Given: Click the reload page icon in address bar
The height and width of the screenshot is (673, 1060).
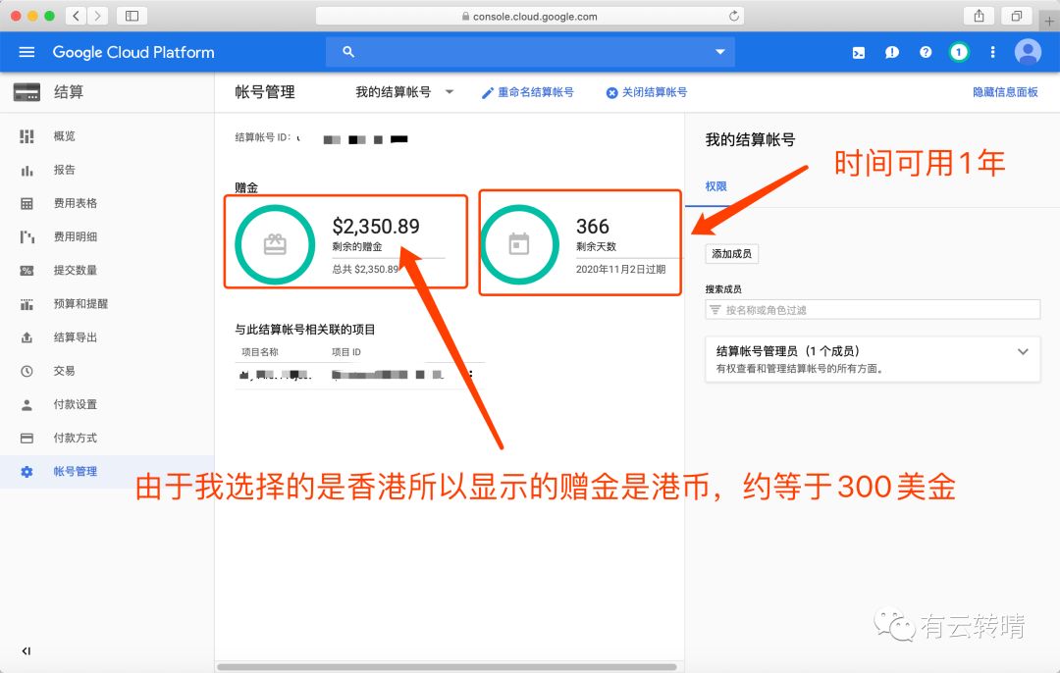Looking at the screenshot, I should (733, 16).
